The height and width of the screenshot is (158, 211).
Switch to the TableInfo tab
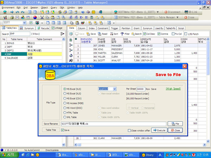[170, 28]
